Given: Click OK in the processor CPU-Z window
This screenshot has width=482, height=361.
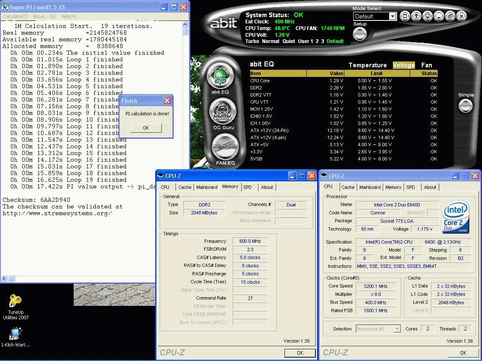Looking at the screenshot, I should click(463, 353).
